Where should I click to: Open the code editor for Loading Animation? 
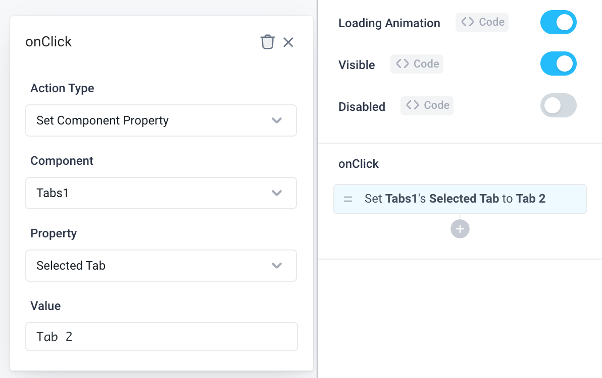tap(482, 22)
